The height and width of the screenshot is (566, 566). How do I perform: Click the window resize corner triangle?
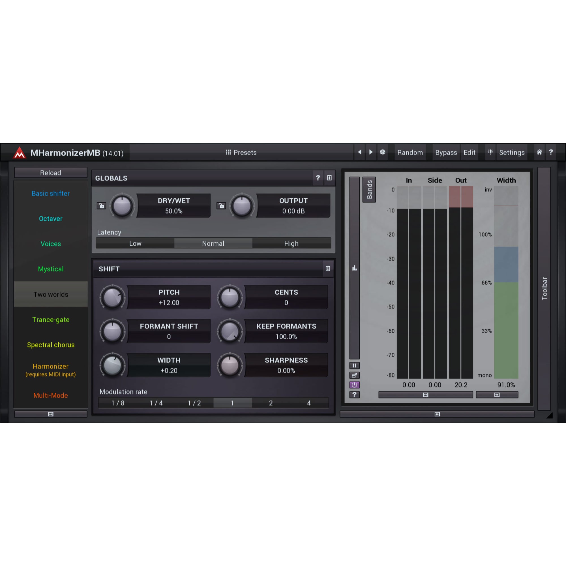(550, 415)
